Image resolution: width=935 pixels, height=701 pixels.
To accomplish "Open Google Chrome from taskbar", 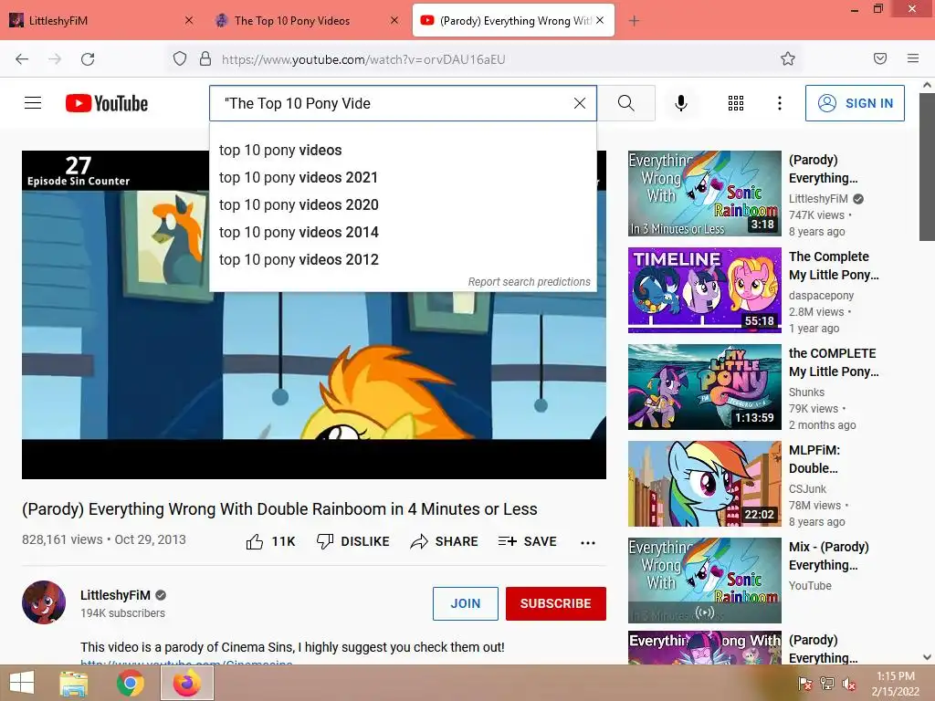I will point(130,684).
